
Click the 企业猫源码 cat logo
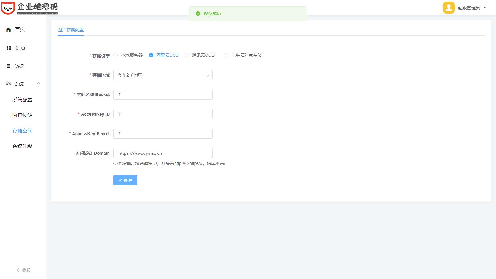click(x=8, y=8)
